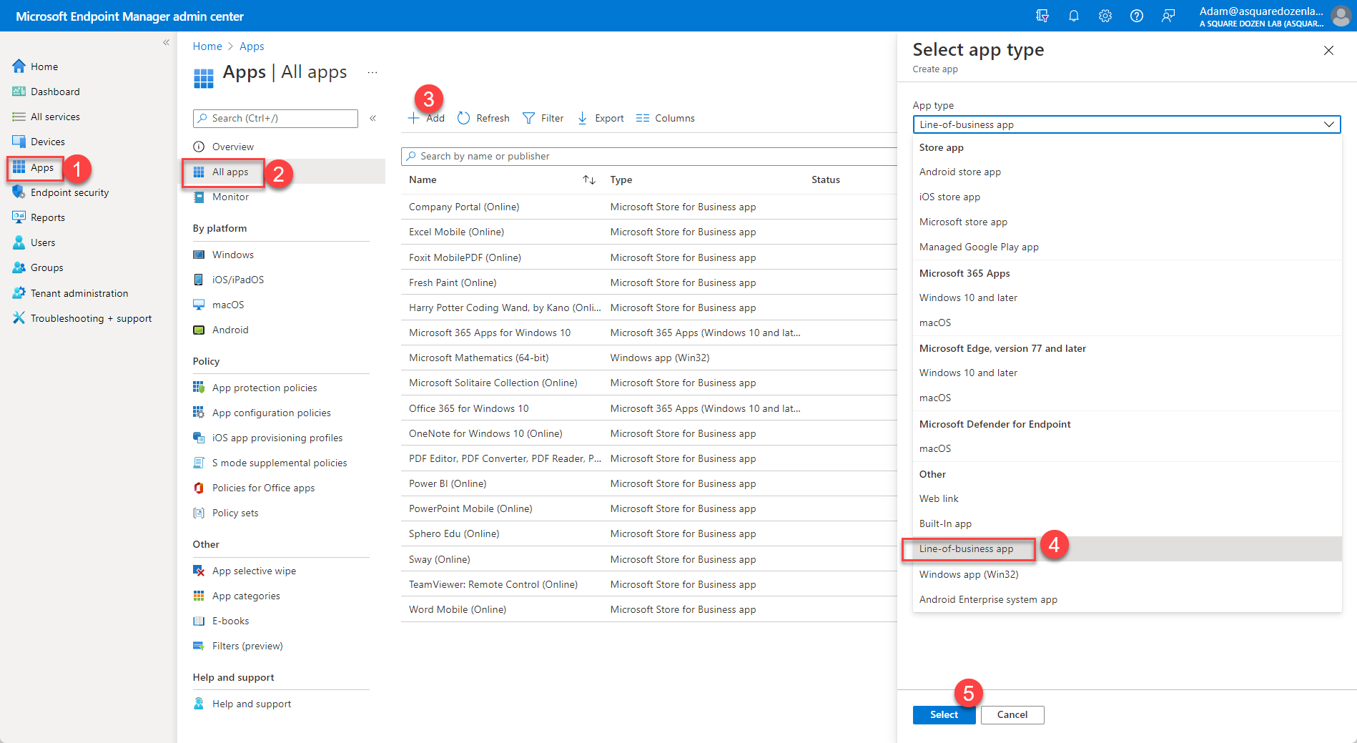Open the help question mark icon
This screenshot has height=743, width=1357.
coord(1137,16)
